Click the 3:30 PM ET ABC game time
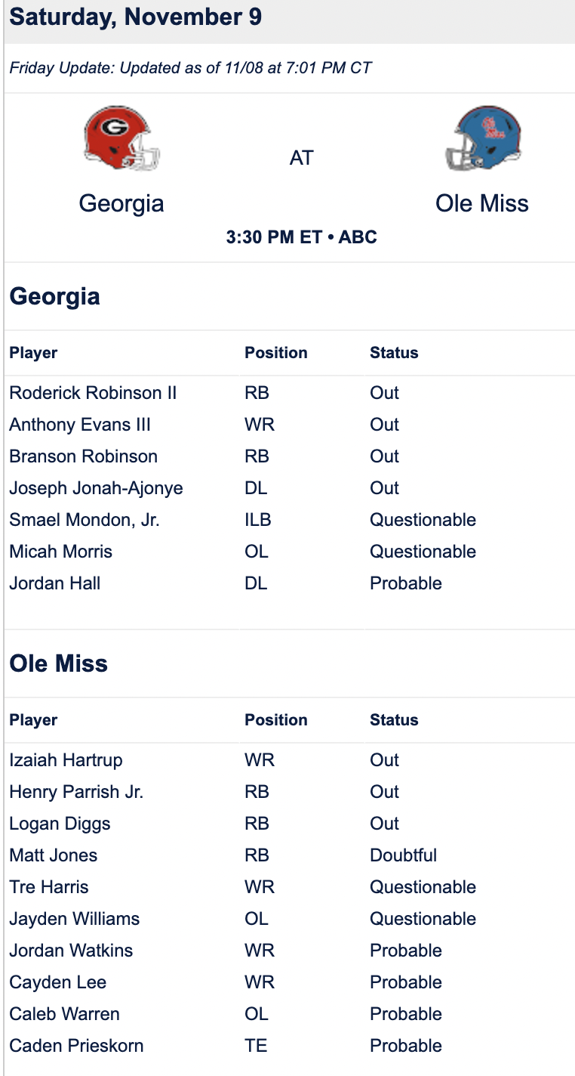575x1076 pixels. pyautogui.click(x=301, y=237)
